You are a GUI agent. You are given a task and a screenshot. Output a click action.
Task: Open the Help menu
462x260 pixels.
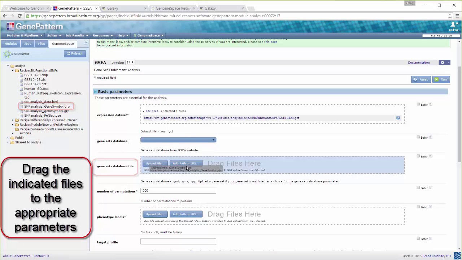[123, 35]
